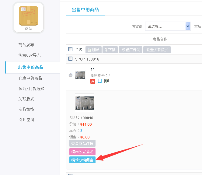
Task: Select 出售中的商品 in the sidebar
Action: 31,67
